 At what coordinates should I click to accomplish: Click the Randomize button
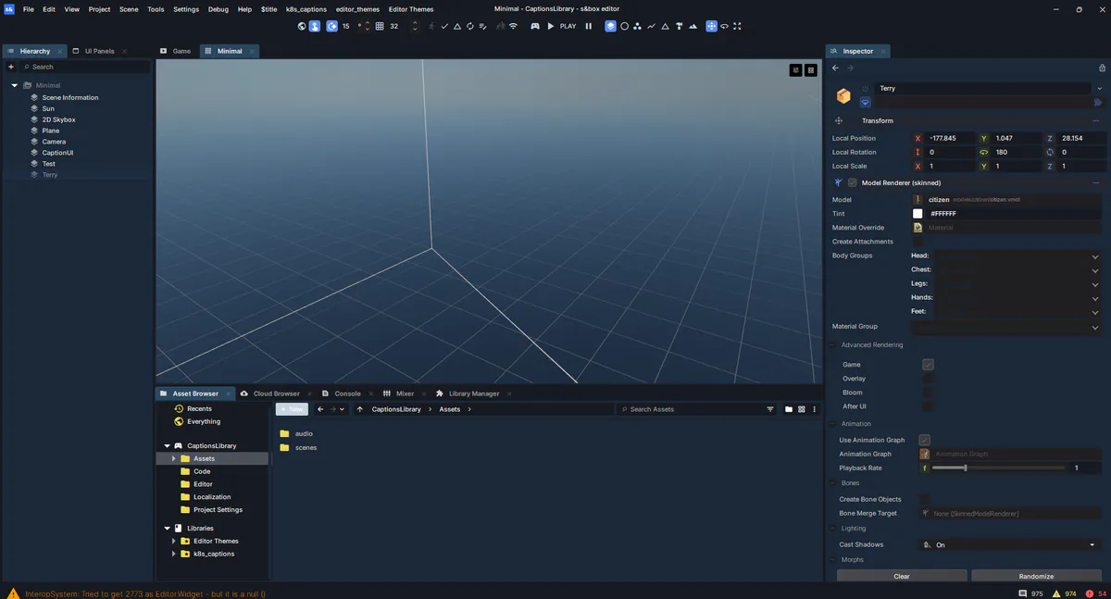tap(1036, 576)
